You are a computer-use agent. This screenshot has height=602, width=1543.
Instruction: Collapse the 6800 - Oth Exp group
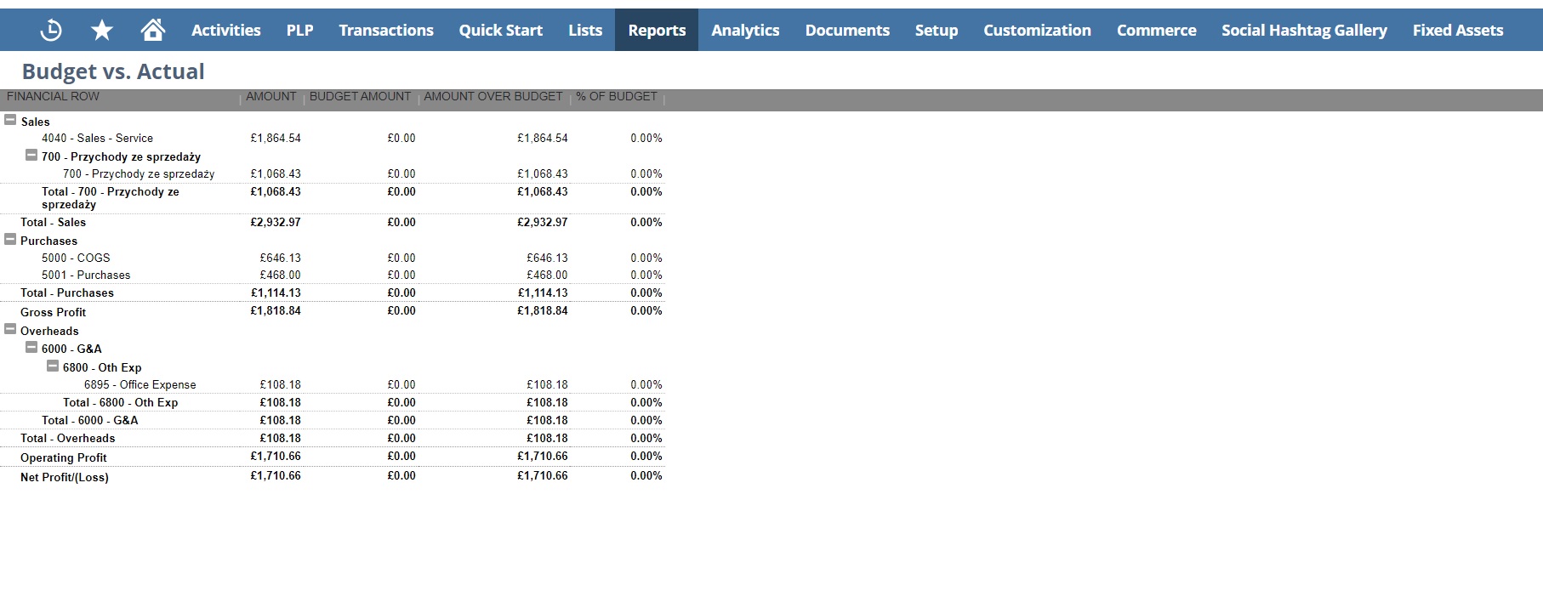coord(53,366)
